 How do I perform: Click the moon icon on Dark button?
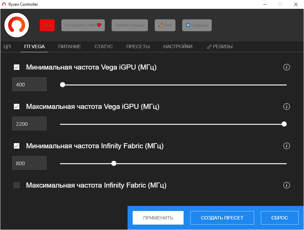click(160, 25)
